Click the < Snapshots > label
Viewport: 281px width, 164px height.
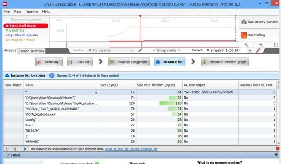pyautogui.click(x=166, y=51)
